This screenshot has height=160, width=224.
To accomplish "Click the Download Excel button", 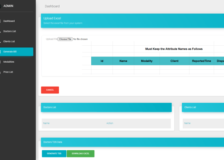I will point(81,154).
